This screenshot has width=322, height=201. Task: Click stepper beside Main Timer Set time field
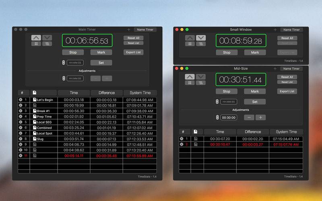tap(64, 63)
